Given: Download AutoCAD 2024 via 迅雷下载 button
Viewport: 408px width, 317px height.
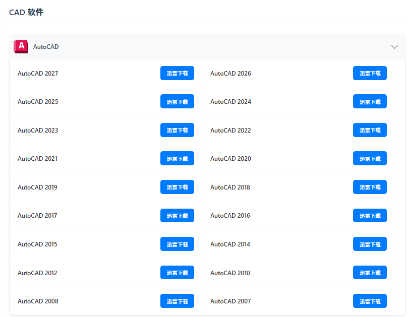Looking at the screenshot, I should tap(370, 101).
